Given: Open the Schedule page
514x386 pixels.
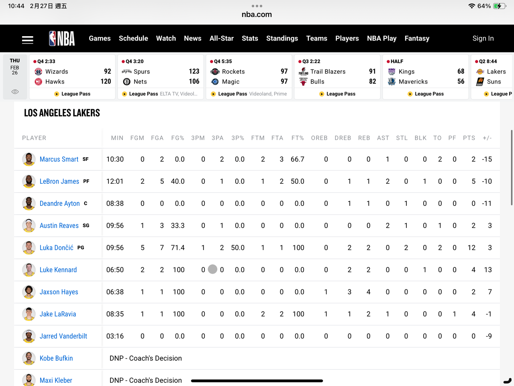Looking at the screenshot, I should click(133, 39).
